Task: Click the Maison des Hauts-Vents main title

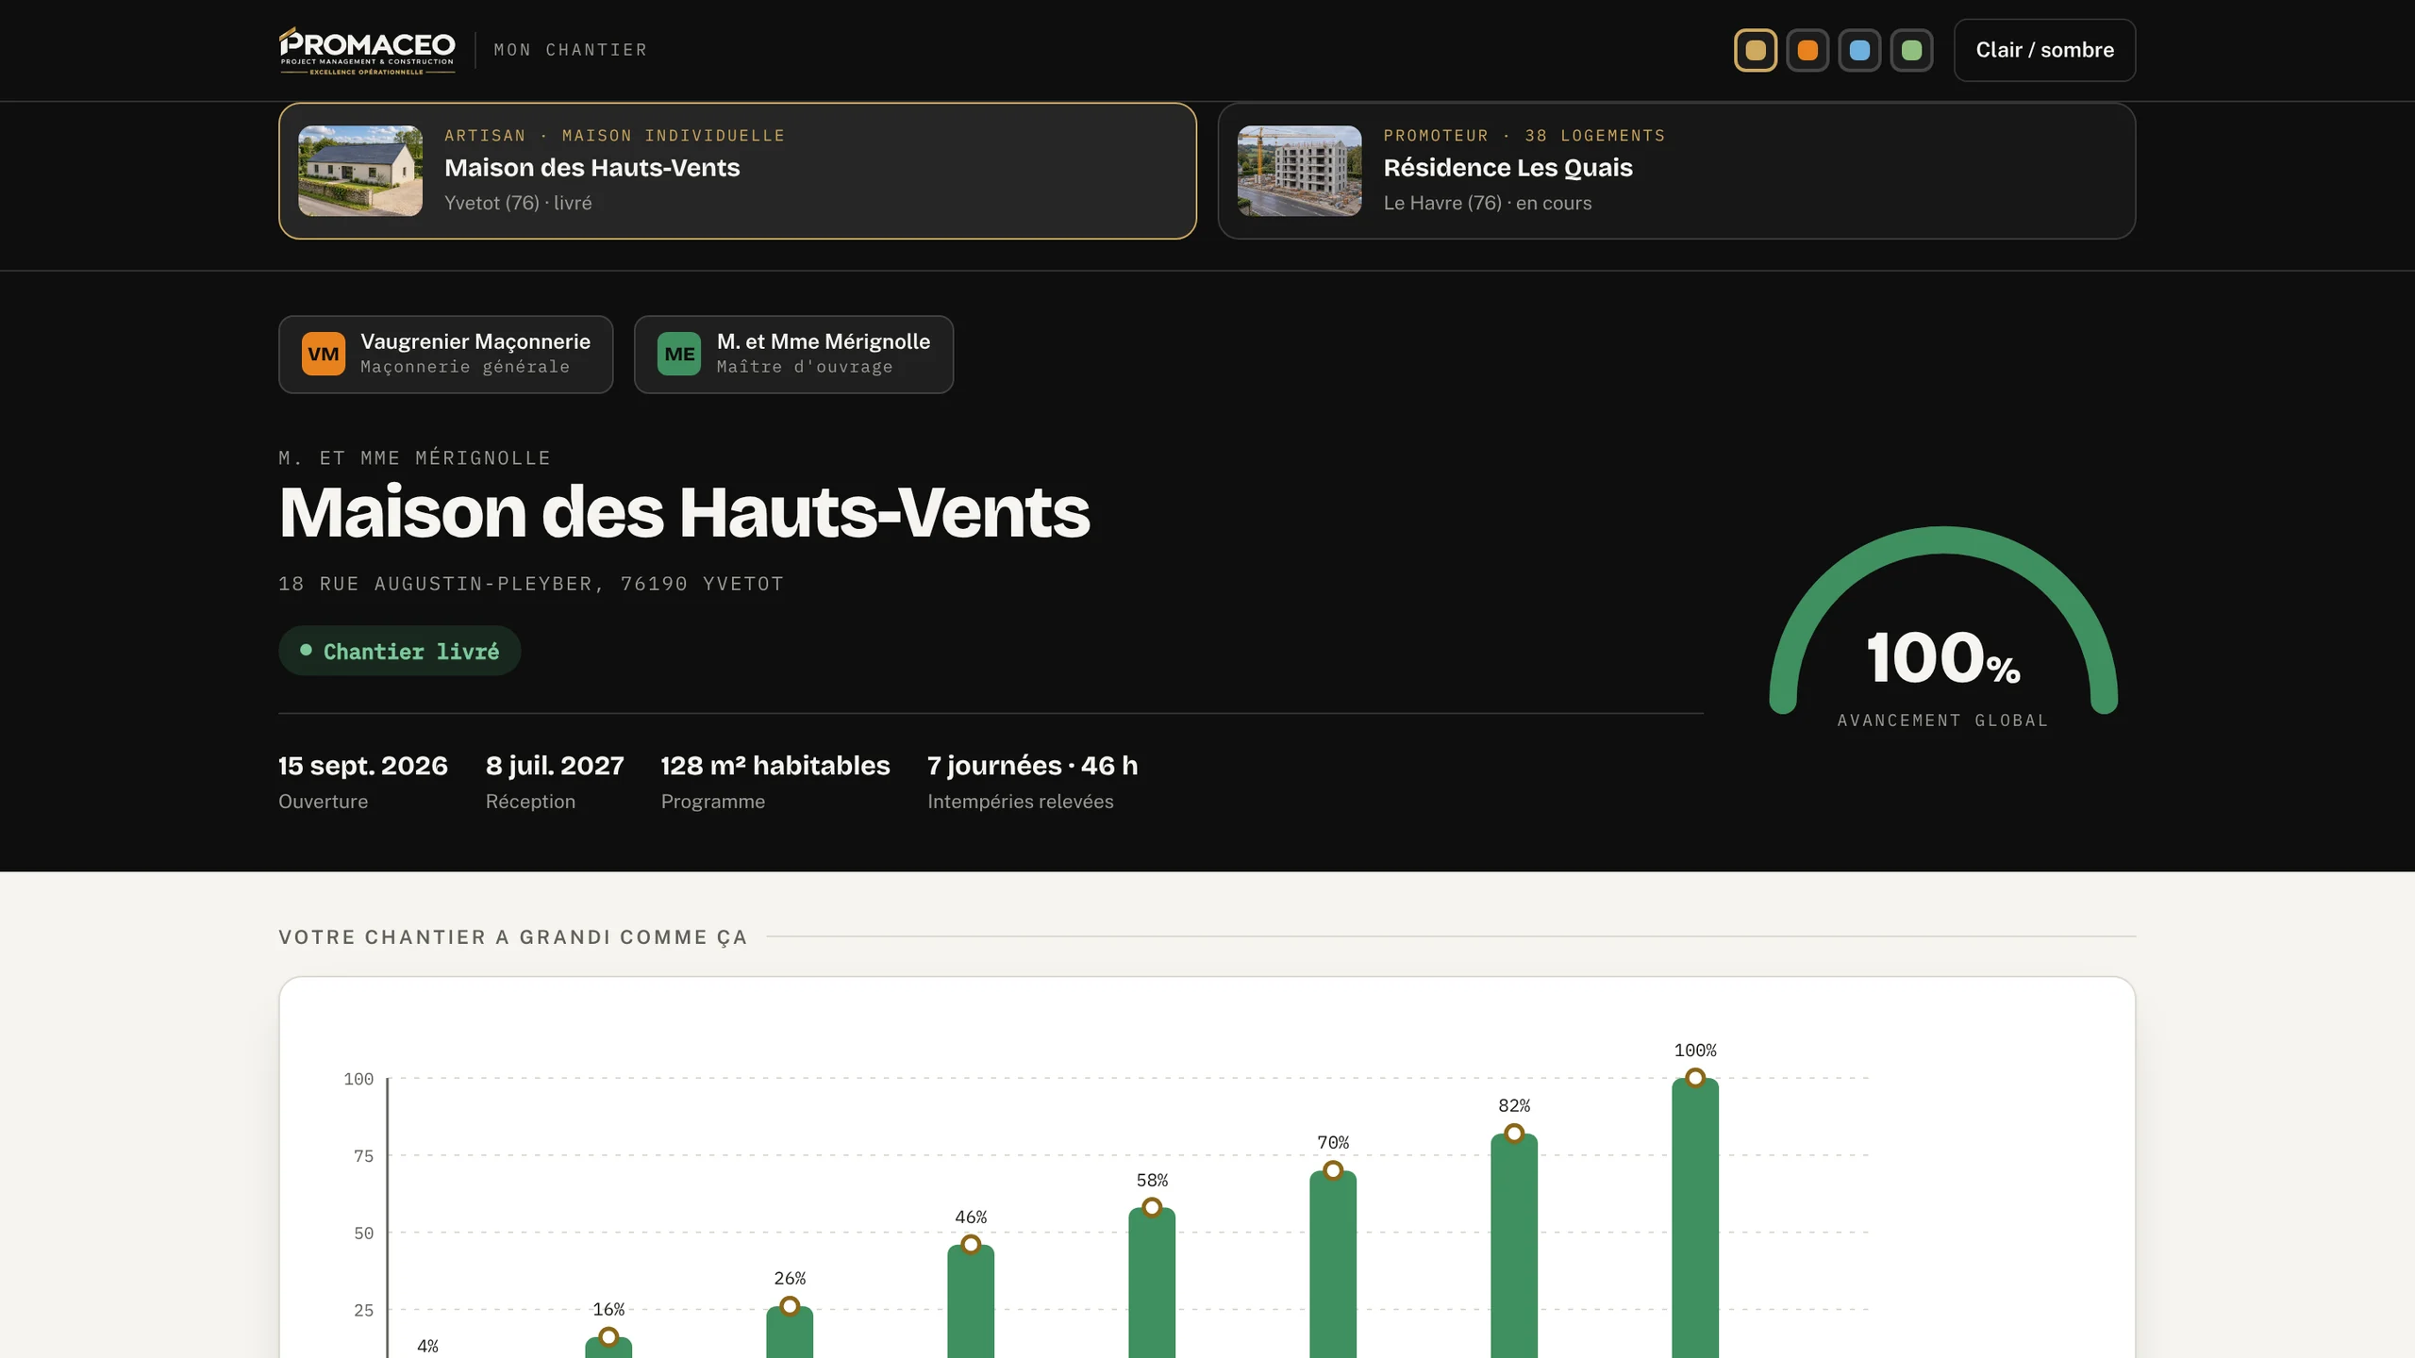Action: (684, 512)
